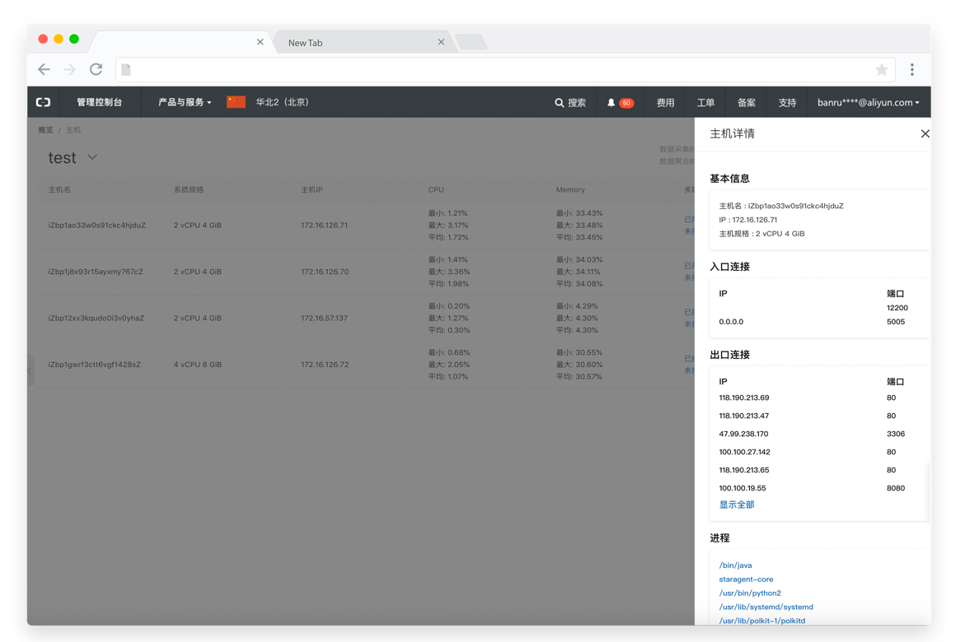
Task: Click host IP 172.16.57.137 cell
Action: (x=325, y=318)
